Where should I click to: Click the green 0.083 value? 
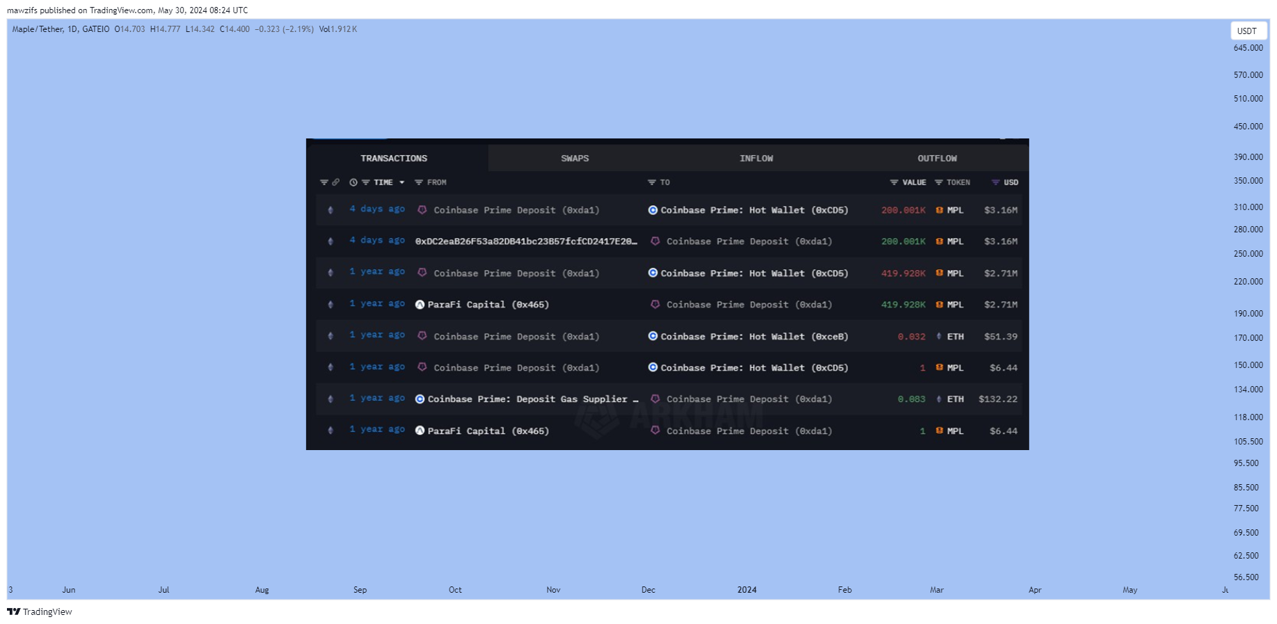[912, 399]
